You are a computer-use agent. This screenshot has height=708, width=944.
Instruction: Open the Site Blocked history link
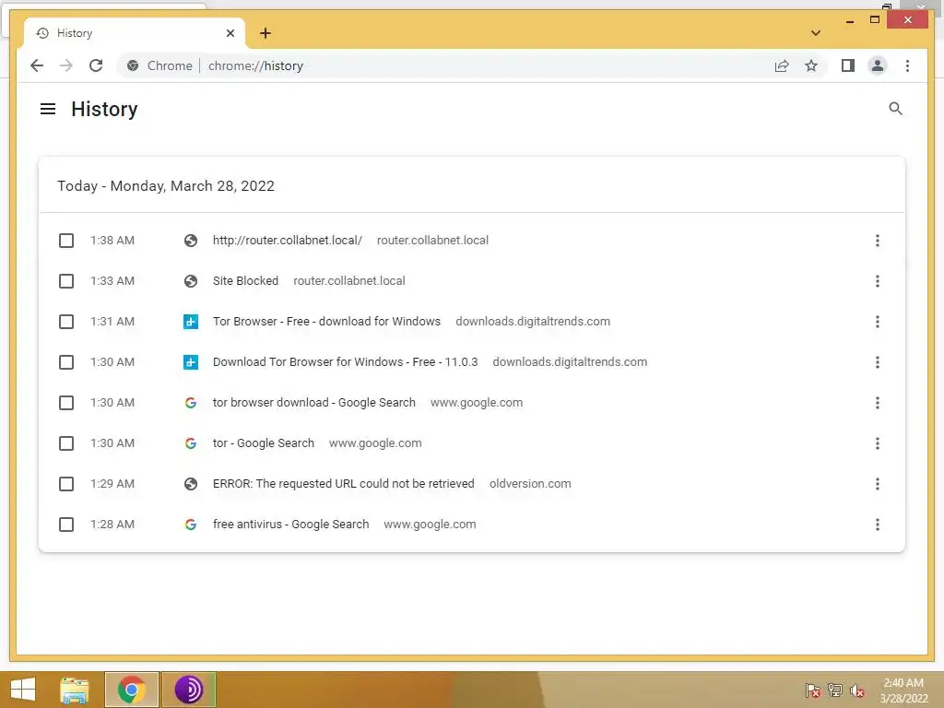click(x=245, y=280)
